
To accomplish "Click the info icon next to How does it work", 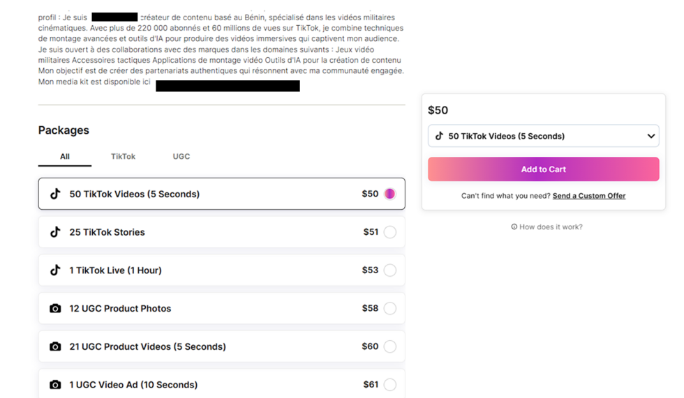I will point(514,227).
